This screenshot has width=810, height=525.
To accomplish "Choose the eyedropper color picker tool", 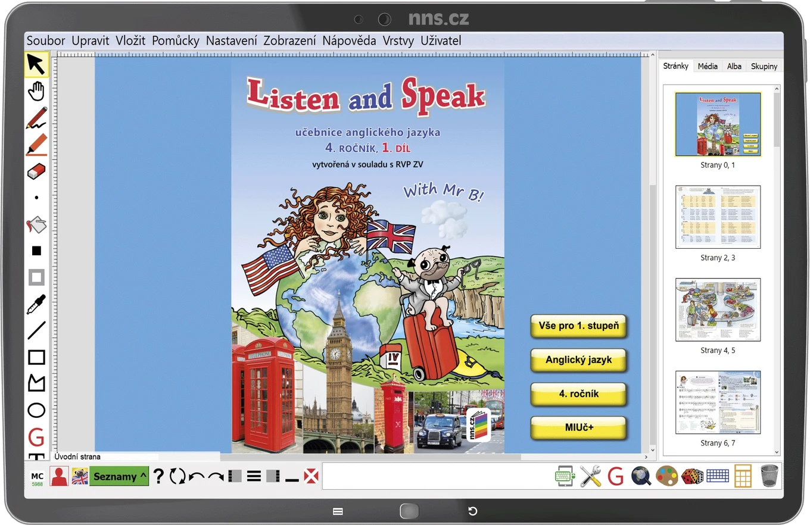I will [36, 304].
